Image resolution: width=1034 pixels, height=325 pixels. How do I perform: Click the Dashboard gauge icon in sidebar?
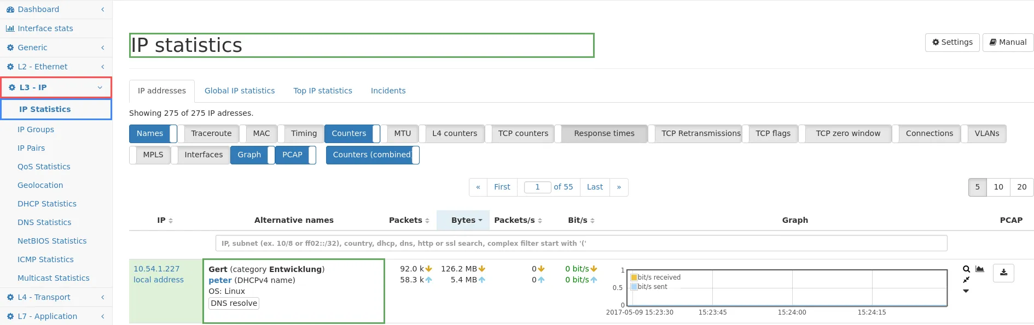[10, 9]
